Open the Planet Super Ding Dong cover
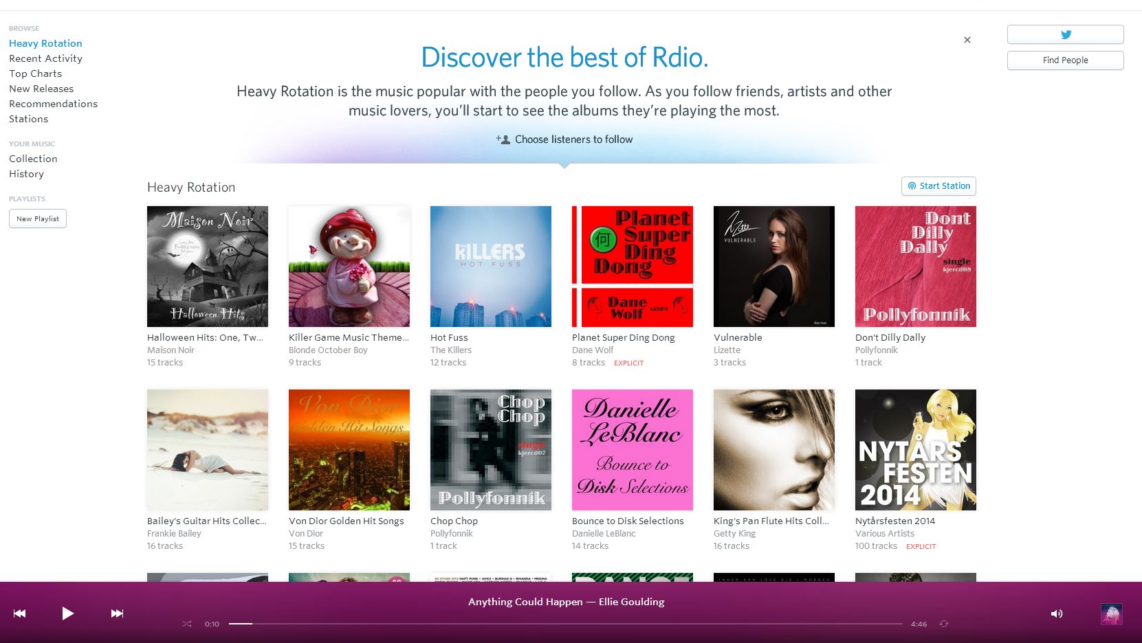Viewport: 1142px width, 643px height. pos(633,267)
